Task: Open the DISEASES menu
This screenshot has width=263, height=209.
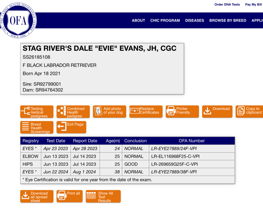Action: [195, 20]
